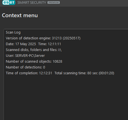Screen dimensions: 128x120
Task: Click the Date: 17 May 2025 text
Action: (21, 44)
